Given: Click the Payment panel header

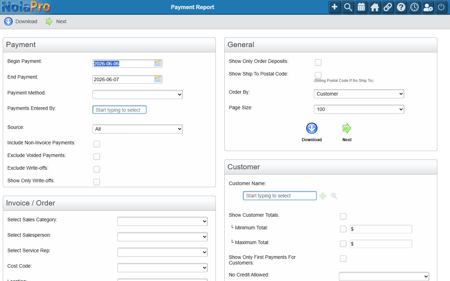Looking at the screenshot, I should [x=109, y=45].
